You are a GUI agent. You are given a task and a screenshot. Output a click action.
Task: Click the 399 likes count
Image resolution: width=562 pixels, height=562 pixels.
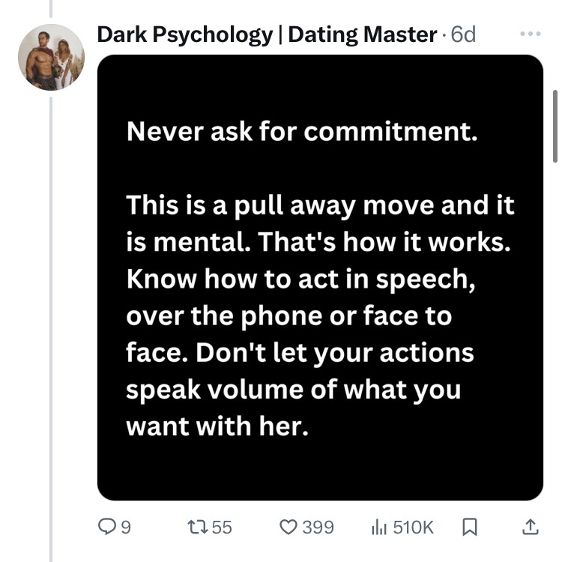[x=318, y=528]
